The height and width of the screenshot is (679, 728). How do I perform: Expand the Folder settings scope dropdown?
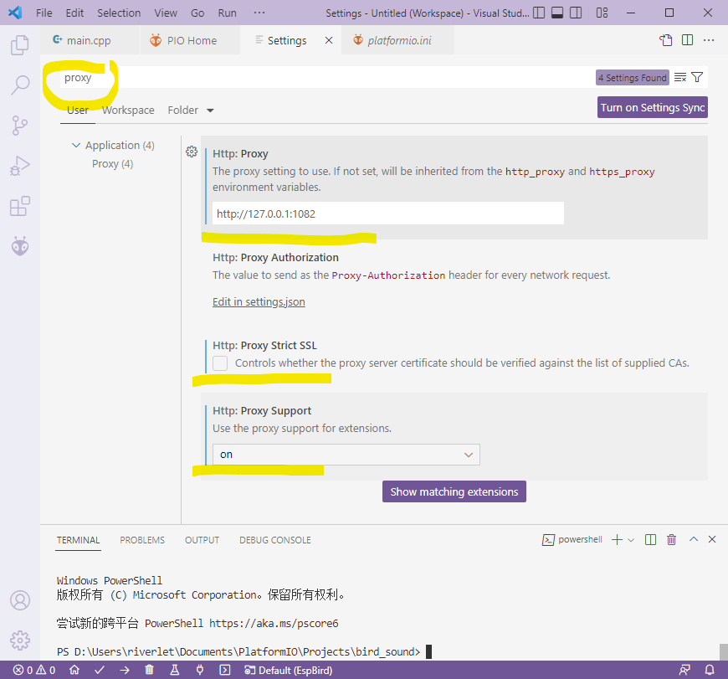coord(191,110)
